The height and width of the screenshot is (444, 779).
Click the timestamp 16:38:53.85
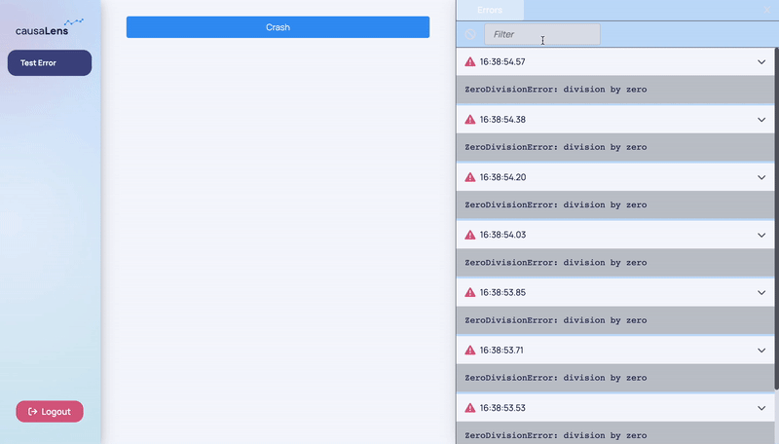coord(502,292)
